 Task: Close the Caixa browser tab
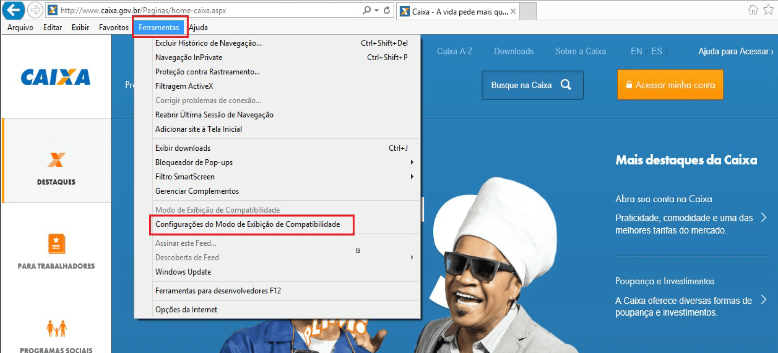point(513,11)
